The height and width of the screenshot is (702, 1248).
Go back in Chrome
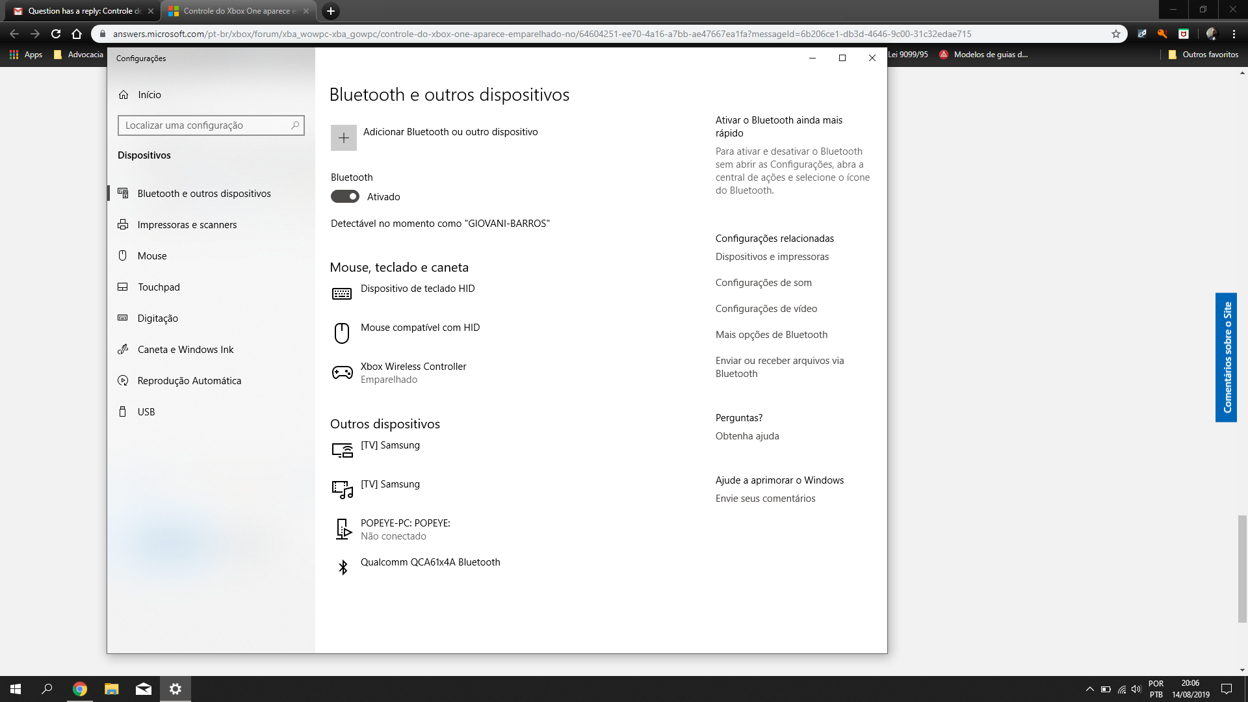(14, 34)
